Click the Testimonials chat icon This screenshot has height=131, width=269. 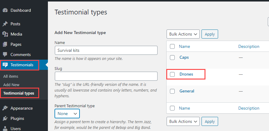coord(5,65)
